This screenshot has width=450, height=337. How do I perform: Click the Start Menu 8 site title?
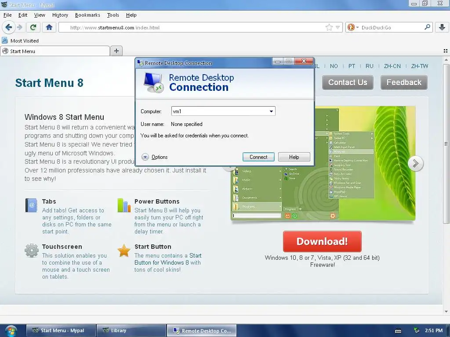click(49, 83)
